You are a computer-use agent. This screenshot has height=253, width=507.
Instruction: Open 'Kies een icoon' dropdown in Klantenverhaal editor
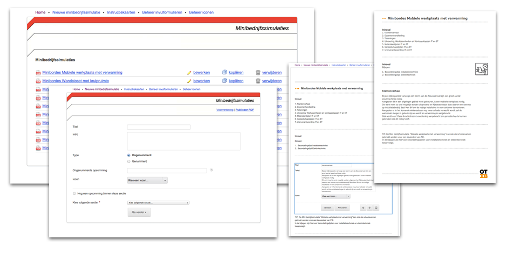pos(335,196)
